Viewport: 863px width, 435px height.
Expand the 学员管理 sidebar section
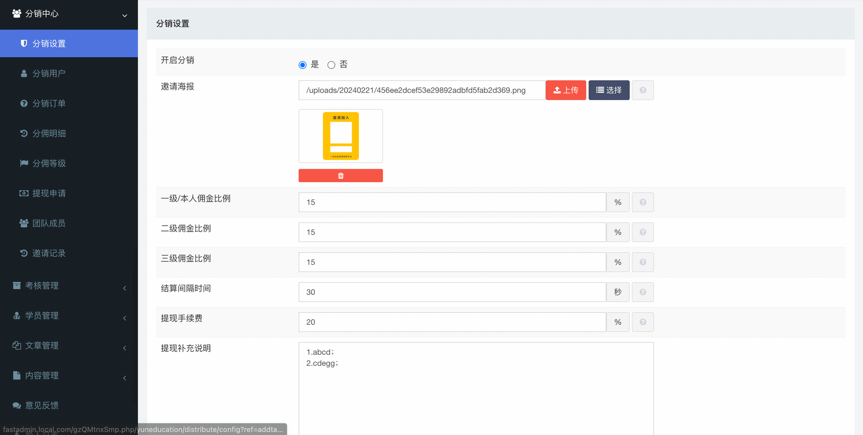point(69,316)
